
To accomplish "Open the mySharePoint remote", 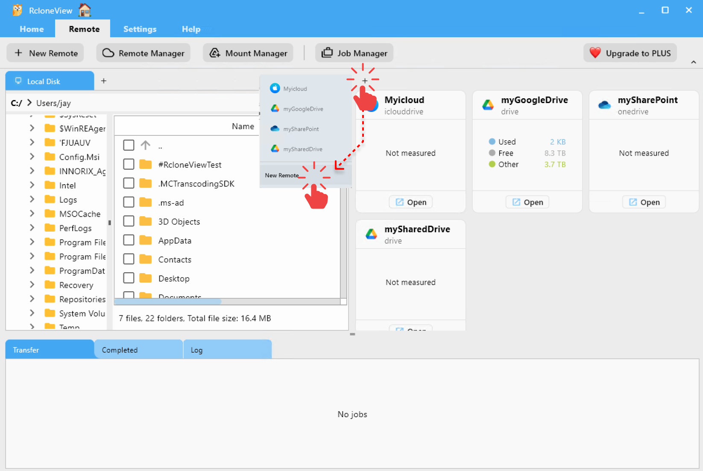I will (644, 202).
